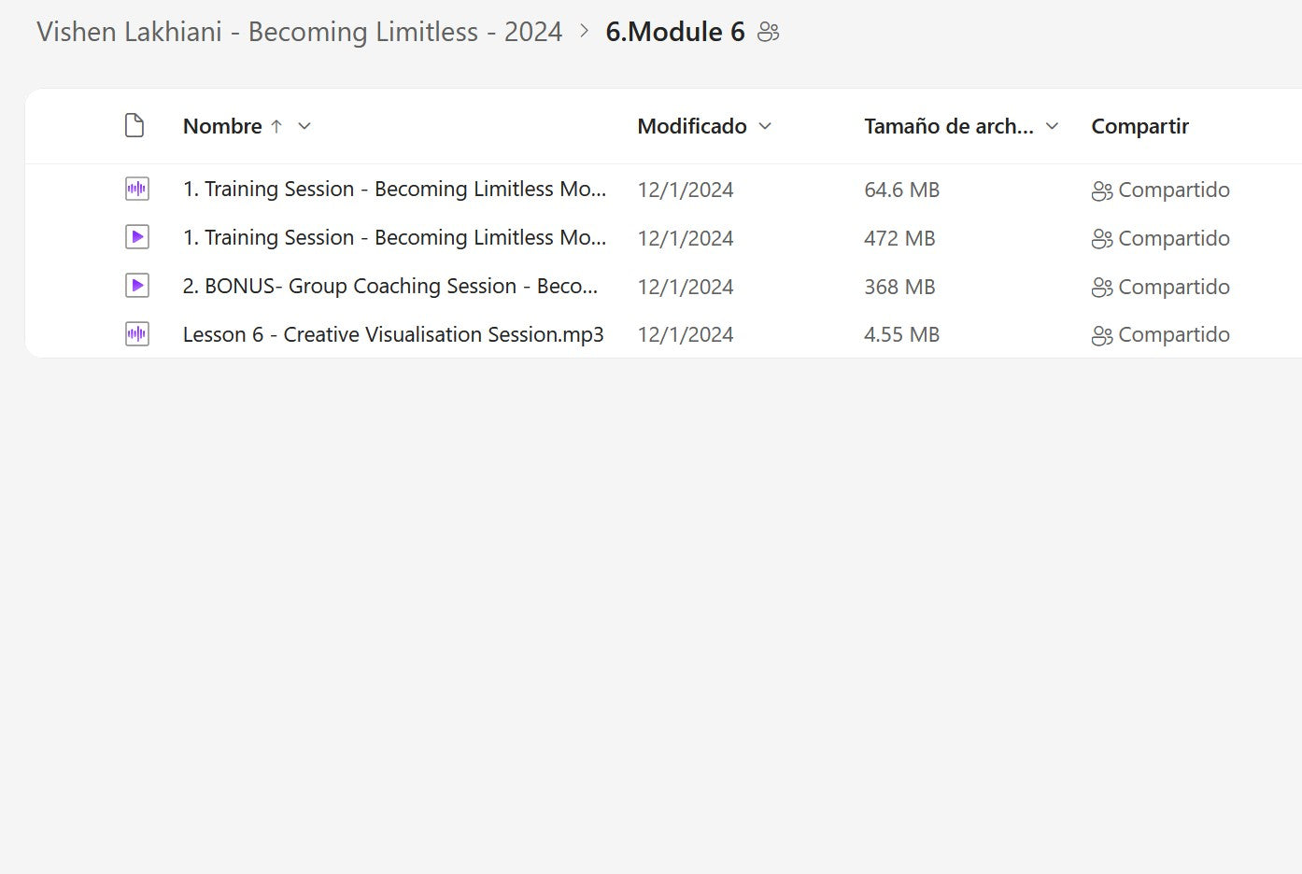Click the video icon beside BONUS- Group Coaching Session
The height and width of the screenshot is (874, 1302).
[x=137, y=286]
